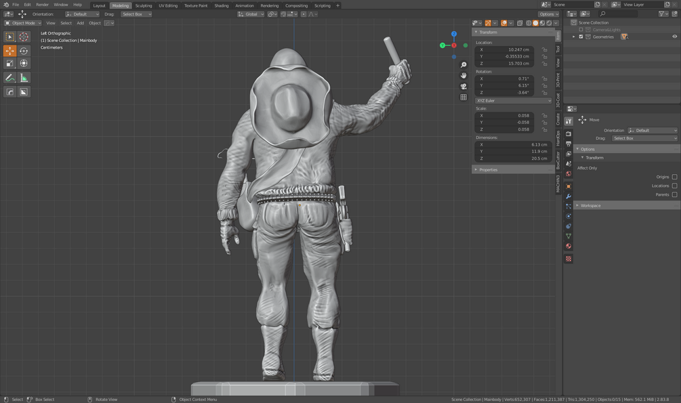
Task: Open the viewport Options dropdown
Action: point(549,14)
